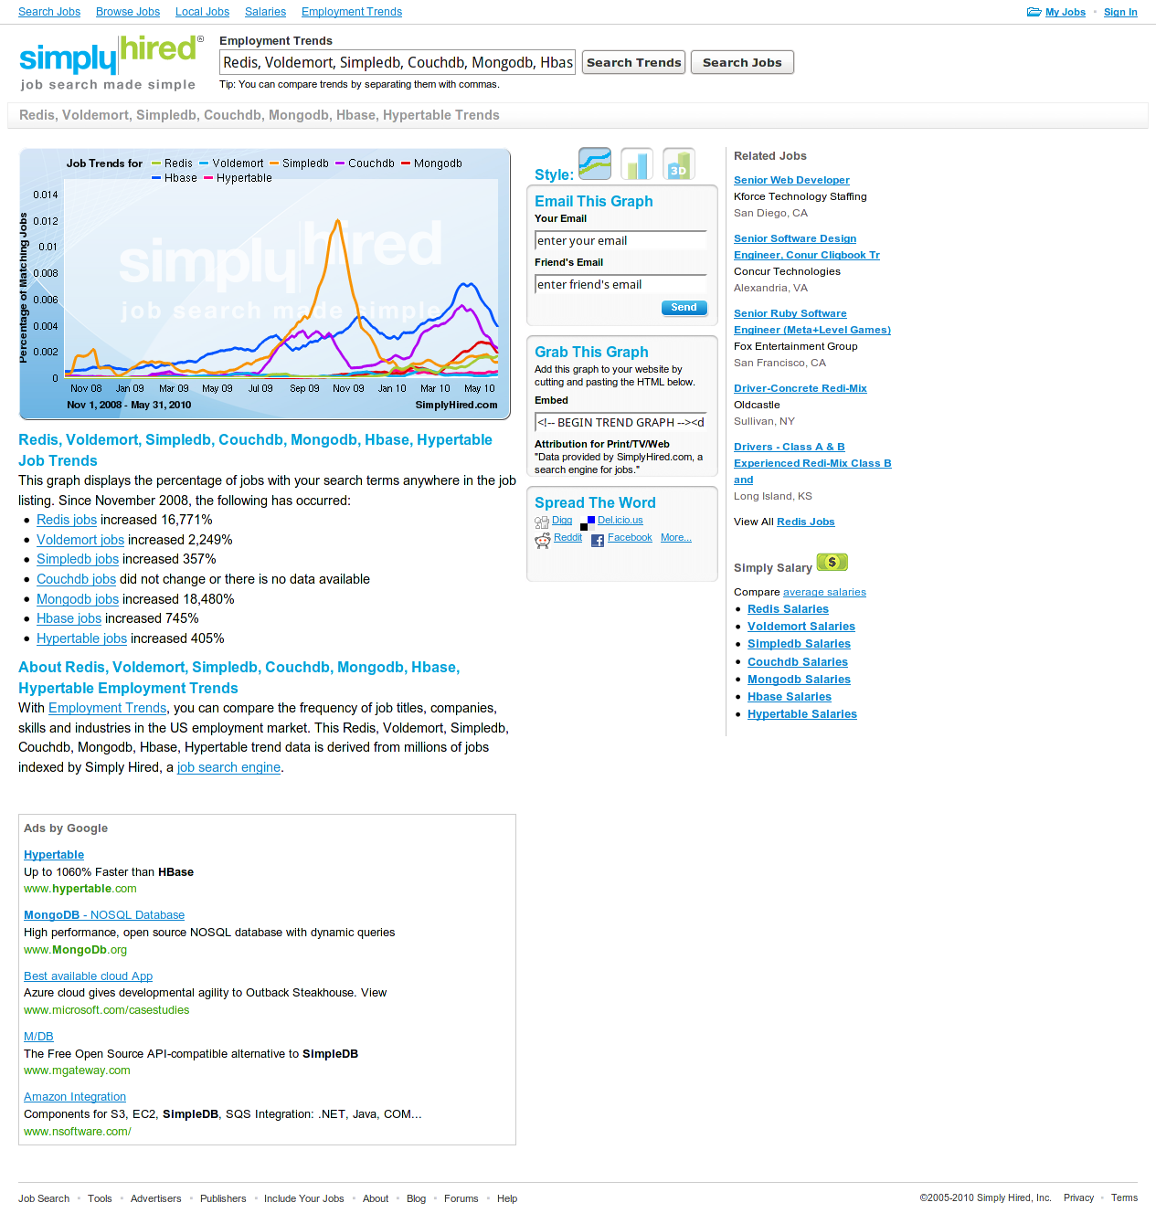Open Driver-Concrete Redi-Mix job listing
The height and width of the screenshot is (1213, 1156).
[801, 388]
